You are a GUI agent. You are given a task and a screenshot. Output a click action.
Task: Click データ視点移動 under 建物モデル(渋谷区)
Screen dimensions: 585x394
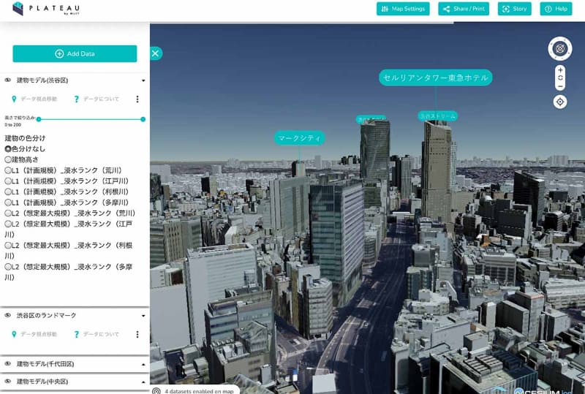tap(34, 99)
